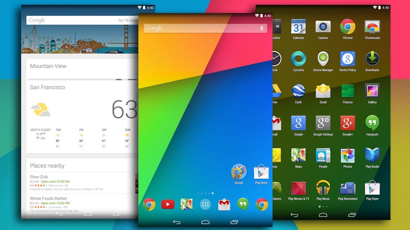Select the 63 degree temperature reading

(124, 109)
